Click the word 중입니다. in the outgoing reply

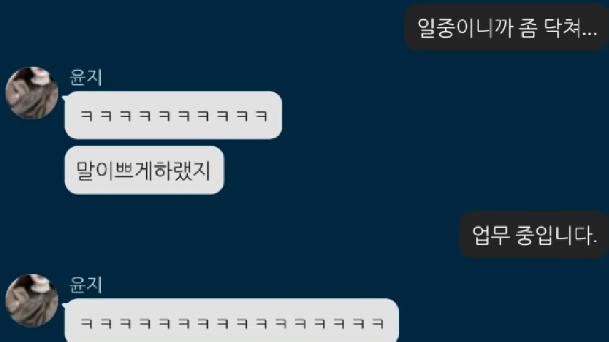[x=556, y=236]
